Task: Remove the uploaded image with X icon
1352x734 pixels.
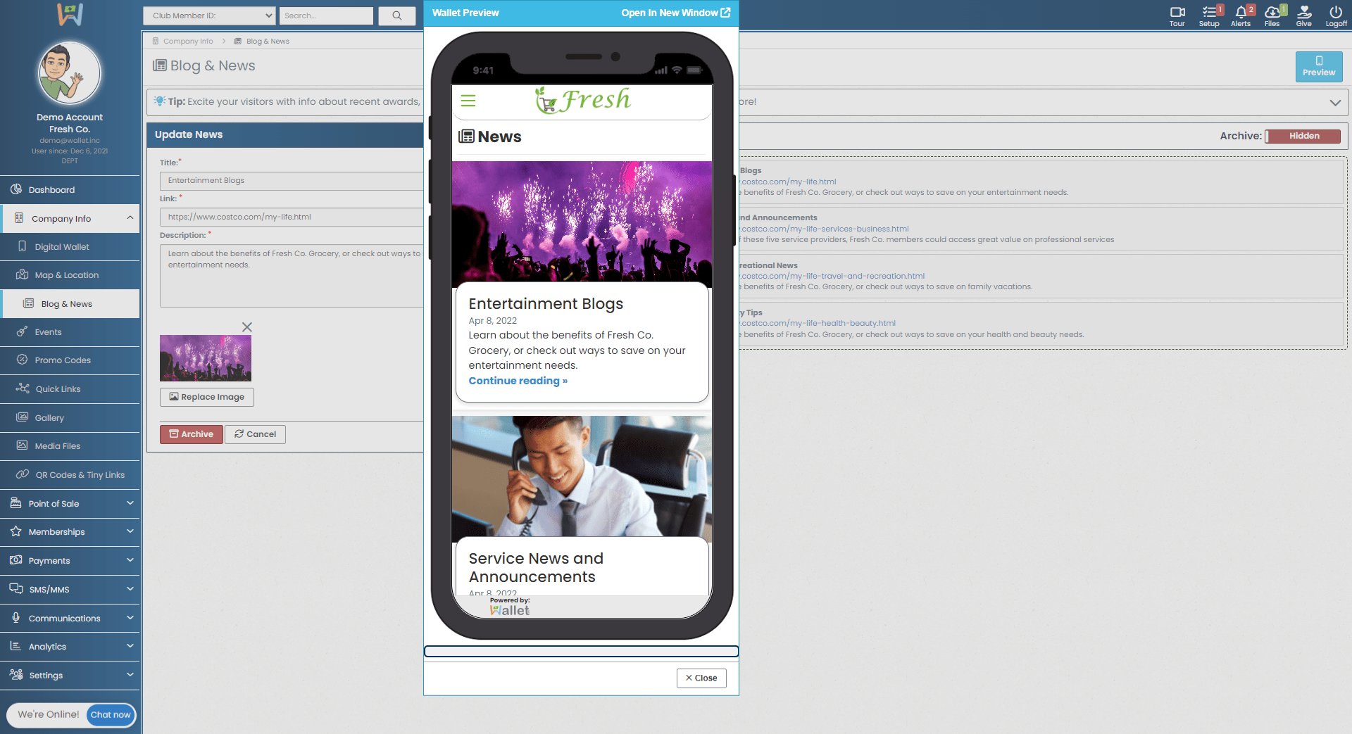Action: 247,327
